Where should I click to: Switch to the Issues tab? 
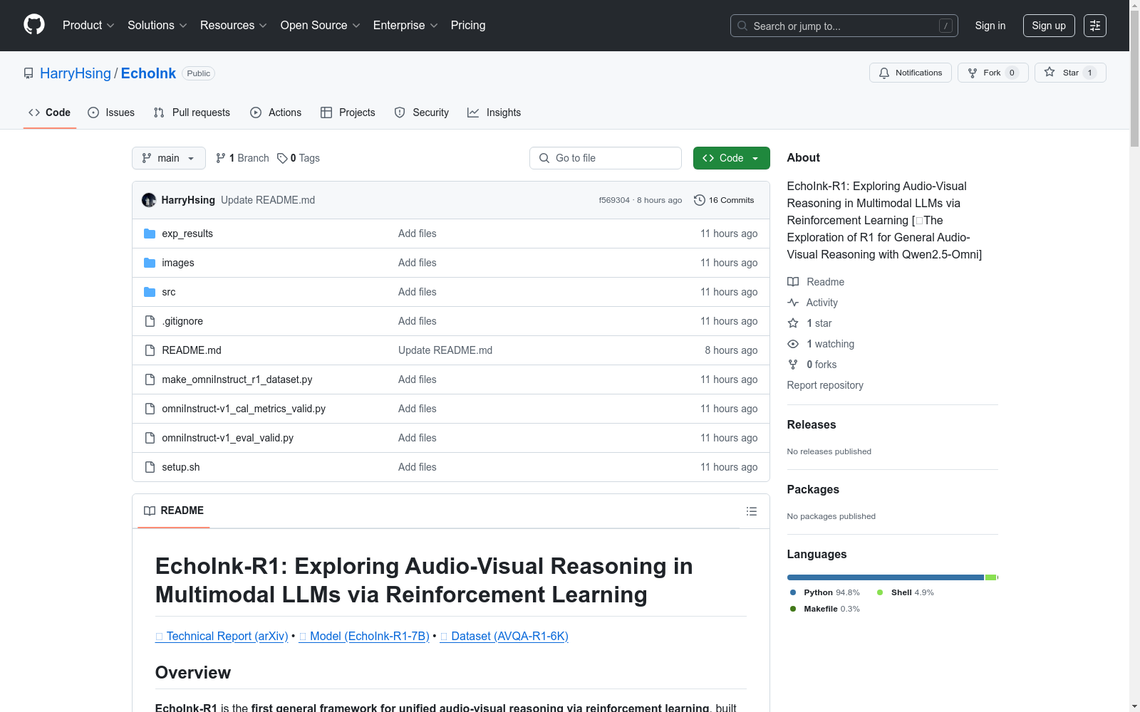(x=111, y=112)
